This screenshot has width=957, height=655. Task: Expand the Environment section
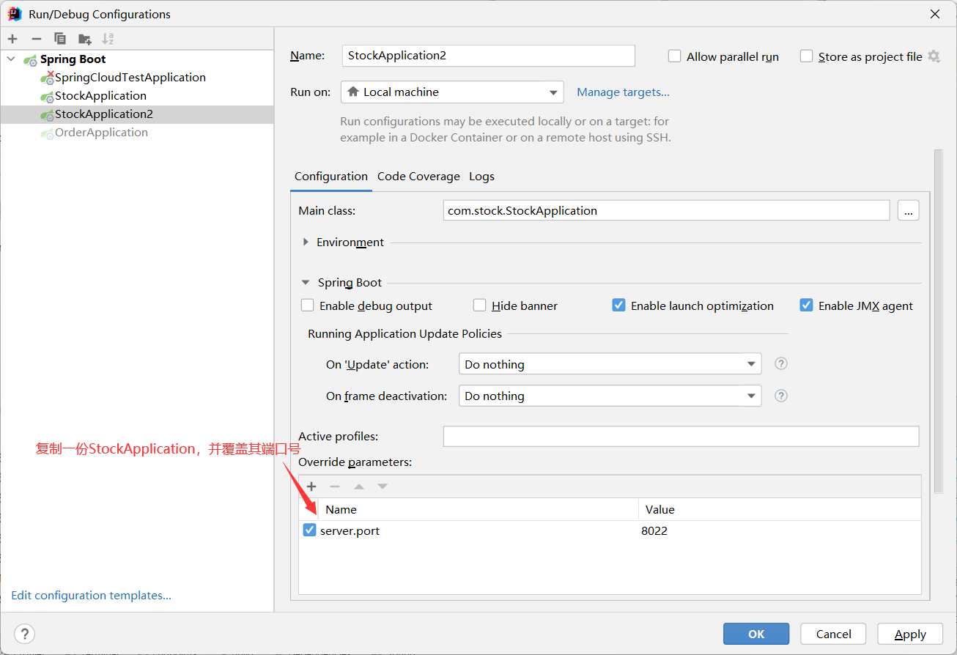(306, 242)
